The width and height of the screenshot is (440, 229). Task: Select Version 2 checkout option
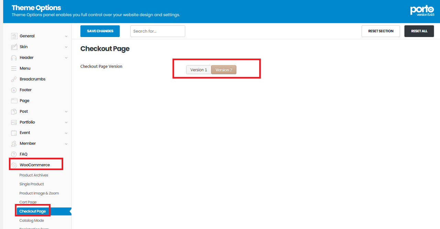coord(224,70)
